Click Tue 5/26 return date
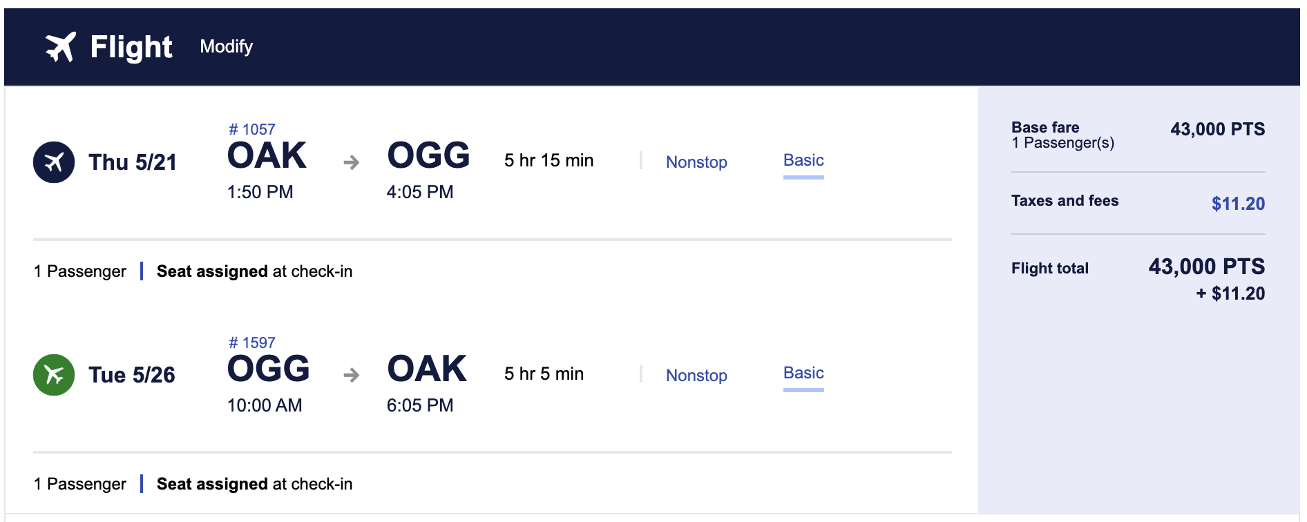 pos(132,375)
